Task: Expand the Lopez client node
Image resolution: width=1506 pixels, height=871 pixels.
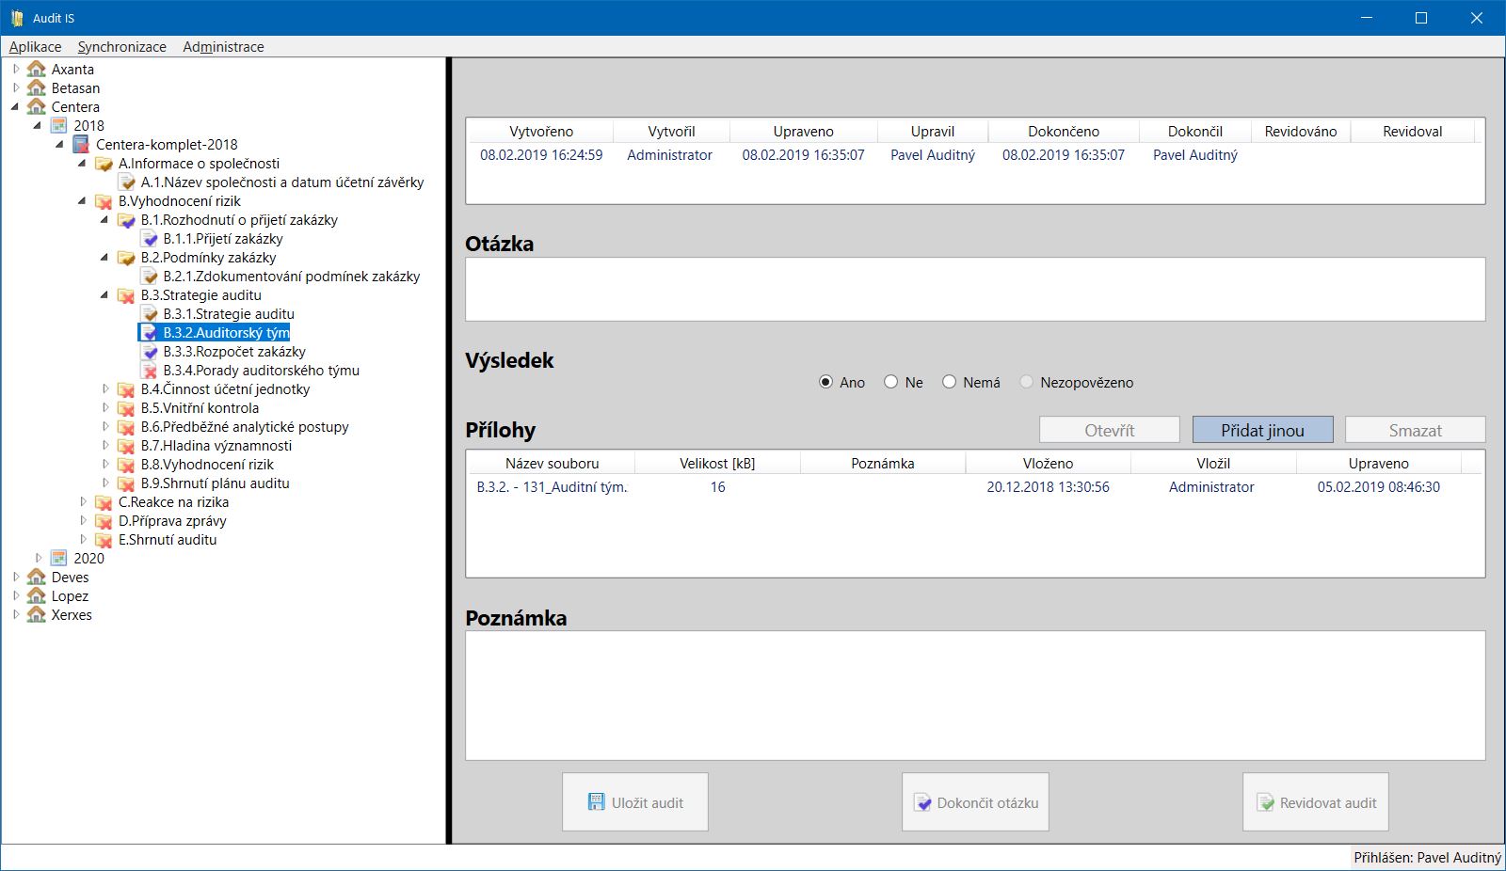Action: click(16, 595)
